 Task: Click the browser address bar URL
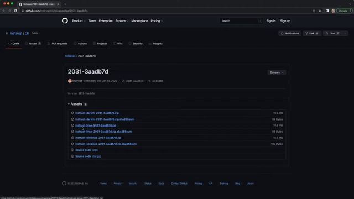56,11
